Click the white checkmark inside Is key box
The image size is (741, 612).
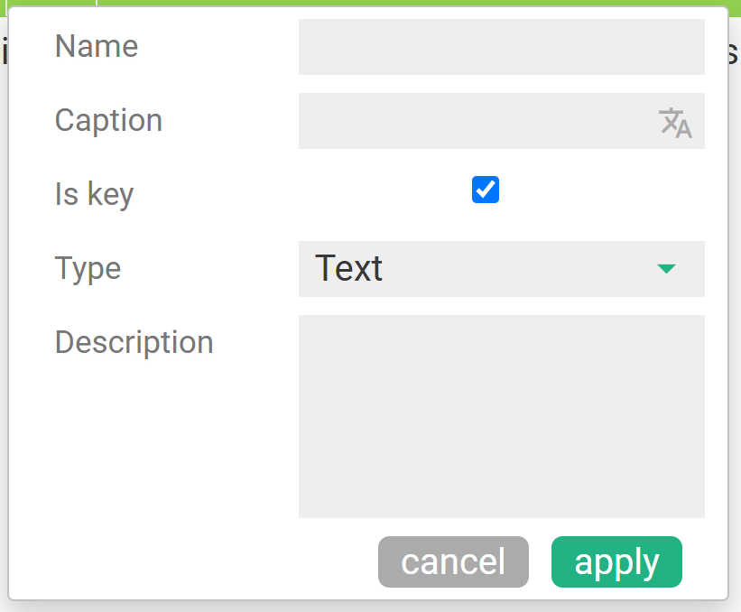[486, 190]
